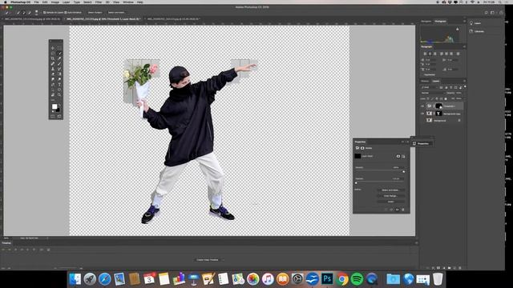Open the layer Opacity dropdown
This screenshot has height=288, width=513.
pyautogui.click(x=459, y=93)
